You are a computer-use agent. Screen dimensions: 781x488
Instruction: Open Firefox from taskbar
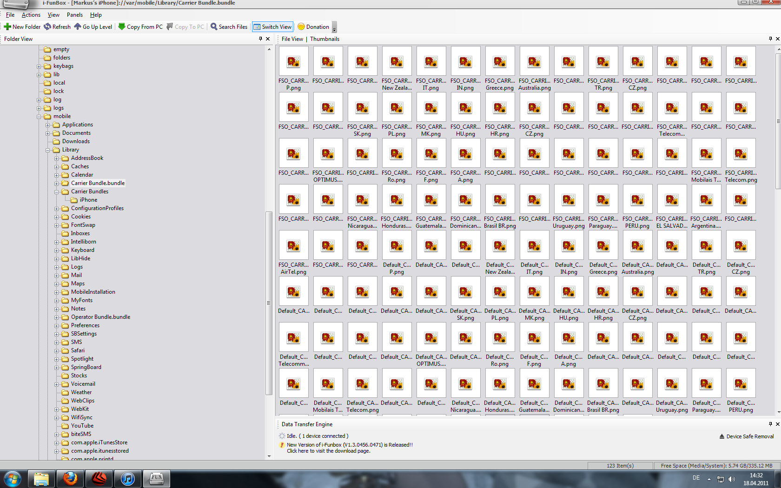point(70,479)
